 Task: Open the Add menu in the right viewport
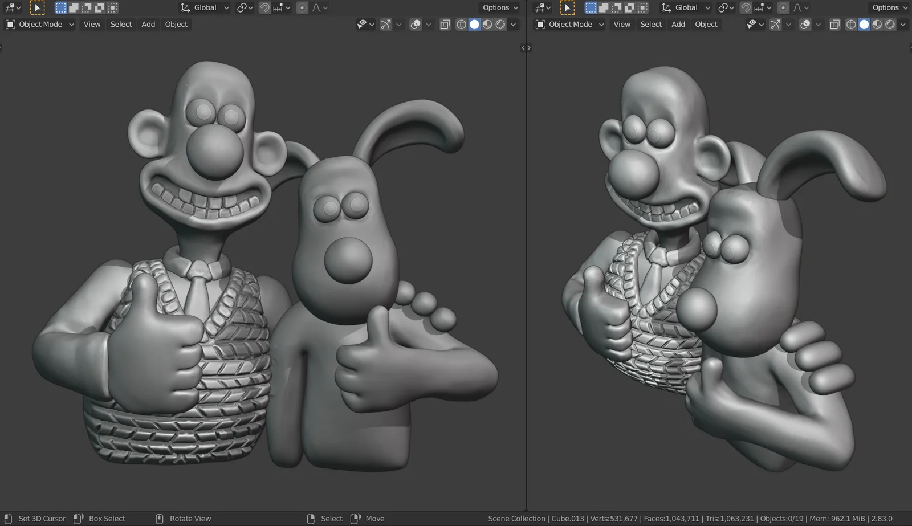pyautogui.click(x=678, y=24)
